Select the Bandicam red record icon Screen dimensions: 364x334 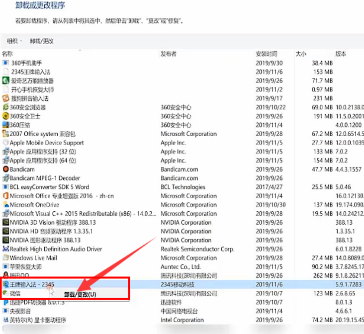coord(5,169)
